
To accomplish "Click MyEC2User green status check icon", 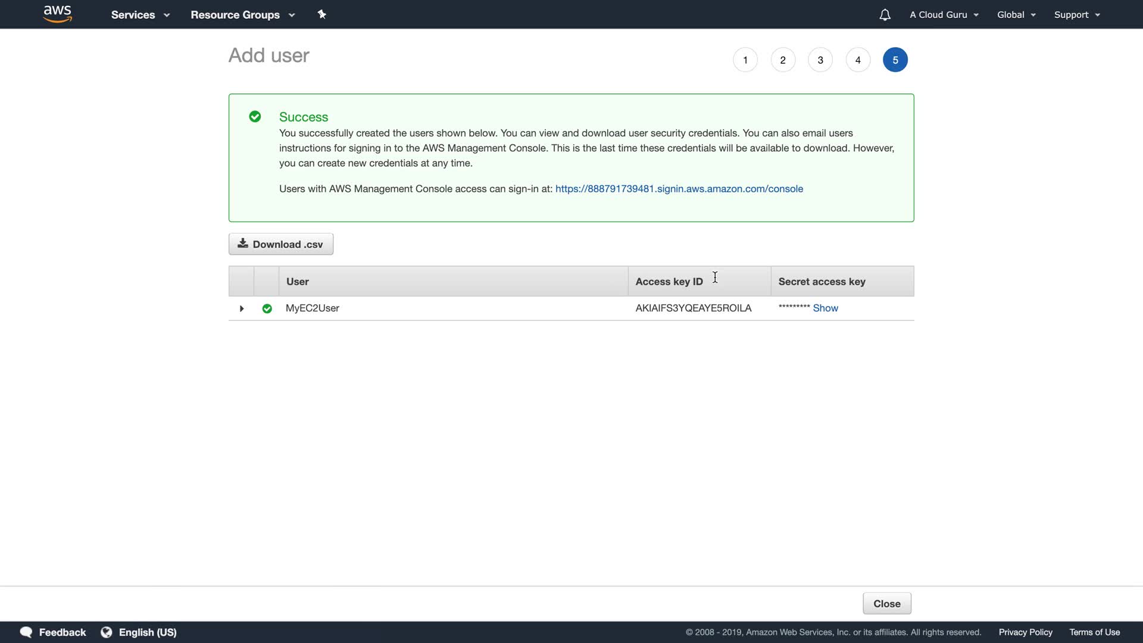I will (x=267, y=308).
